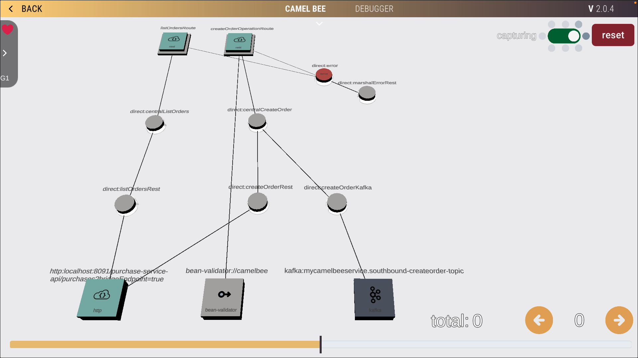Toggle the capturing switch off
This screenshot has height=358, width=638.
click(564, 36)
